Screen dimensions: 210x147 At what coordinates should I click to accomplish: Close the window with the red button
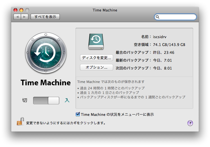(15, 10)
